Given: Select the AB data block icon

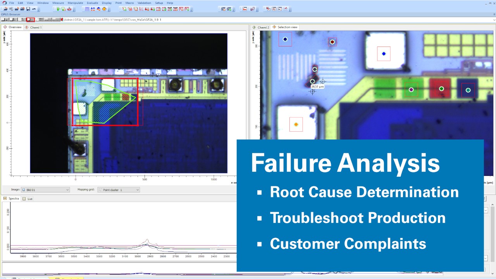Looking at the screenshot, I should tap(5, 19).
